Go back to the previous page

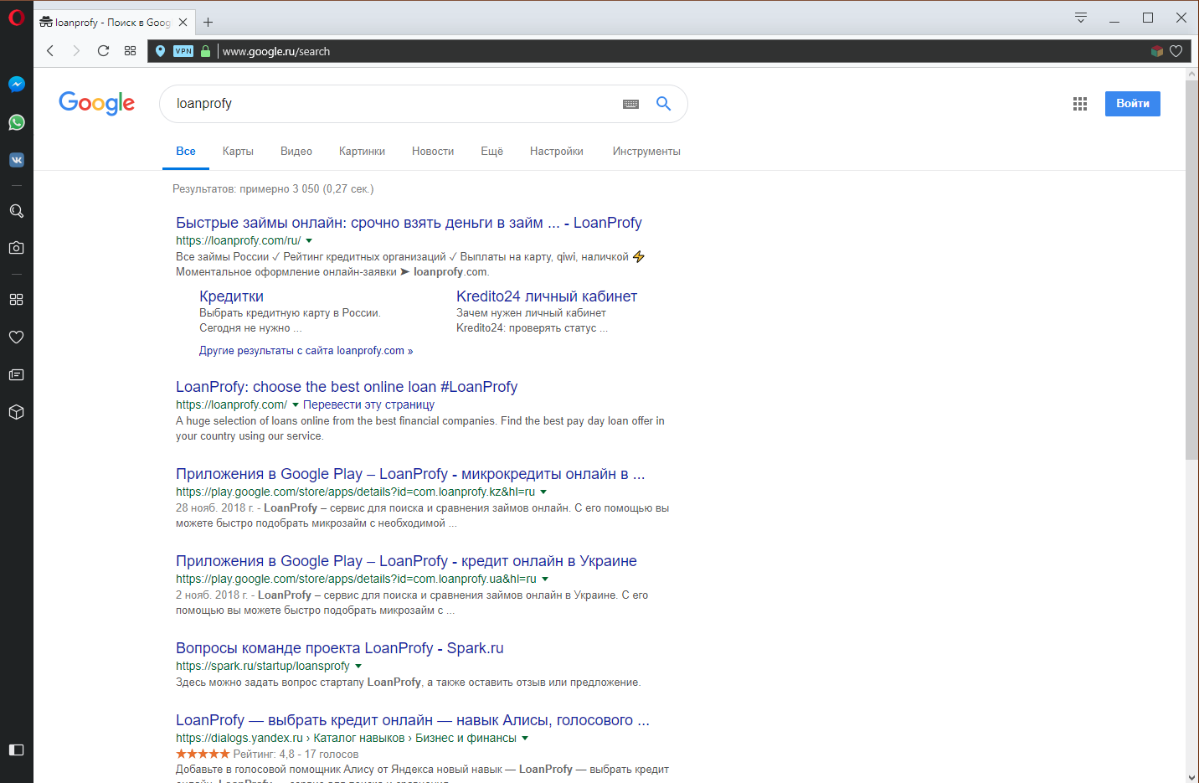pyautogui.click(x=50, y=51)
